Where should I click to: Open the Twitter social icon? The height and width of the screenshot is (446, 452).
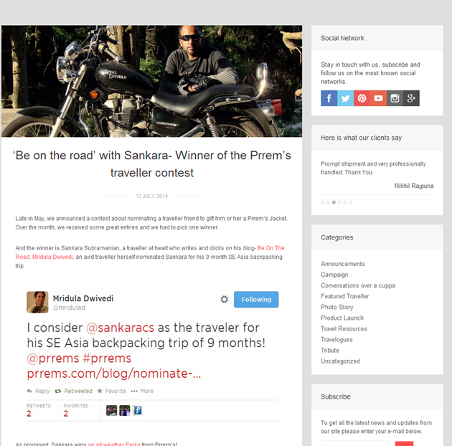(345, 98)
